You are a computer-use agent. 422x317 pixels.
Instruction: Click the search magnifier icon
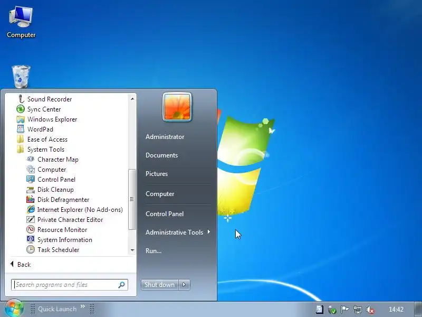[x=121, y=285]
